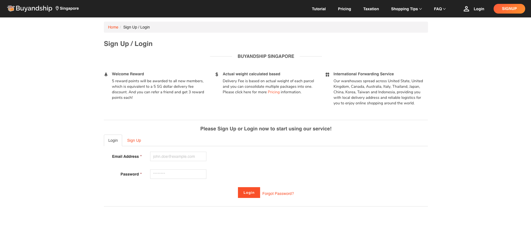Click the 'Email Address' field label

point(125,156)
